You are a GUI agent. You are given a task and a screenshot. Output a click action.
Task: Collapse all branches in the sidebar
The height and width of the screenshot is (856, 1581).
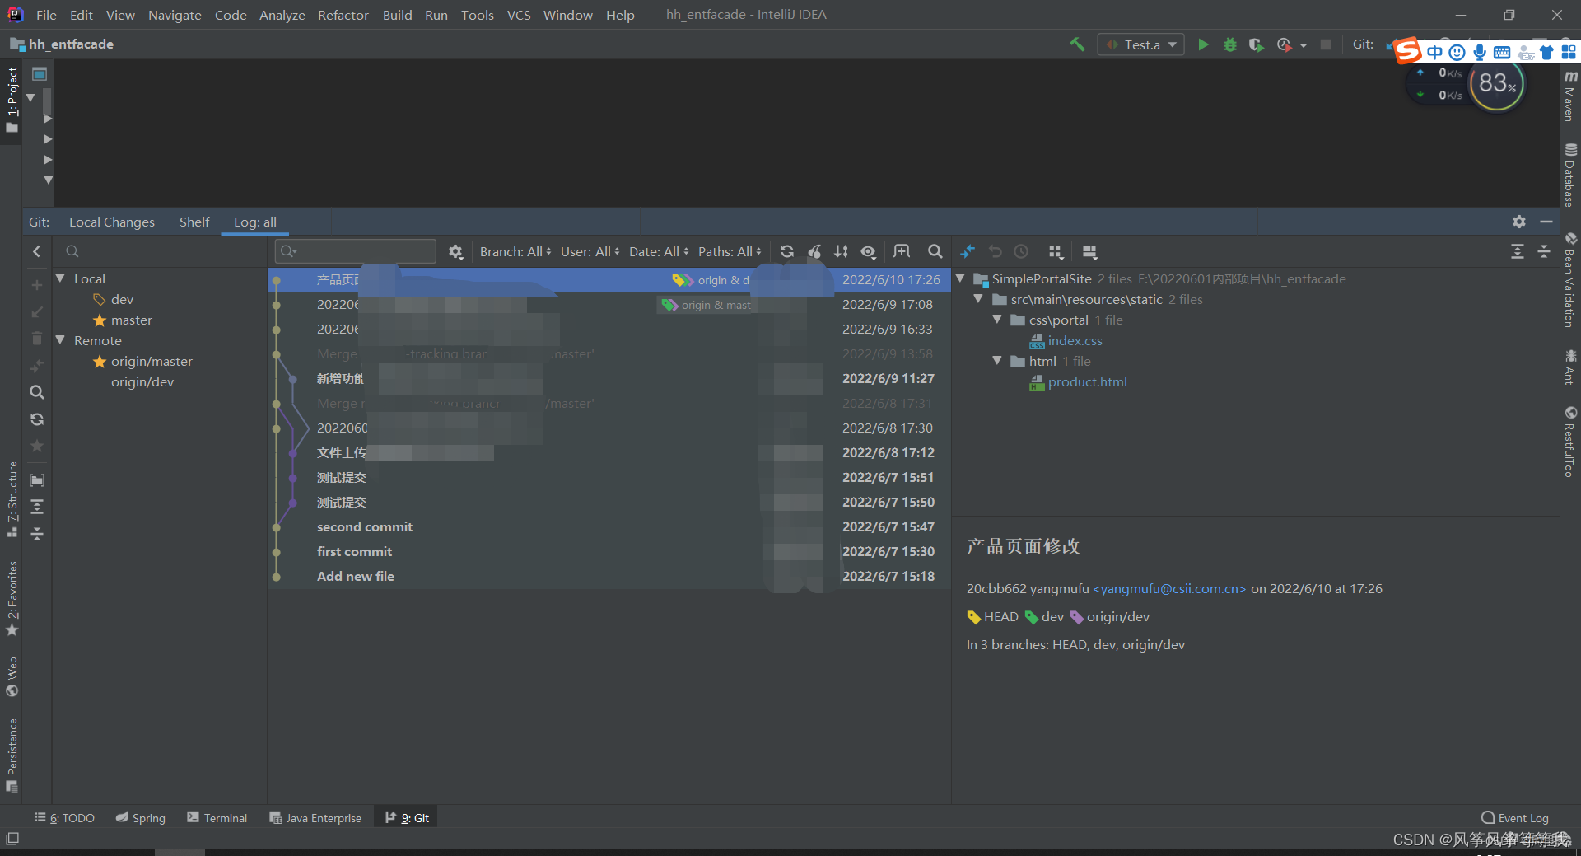[37, 534]
